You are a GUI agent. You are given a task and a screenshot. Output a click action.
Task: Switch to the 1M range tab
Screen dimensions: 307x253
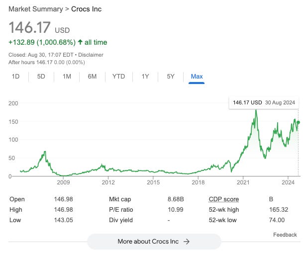tap(67, 77)
